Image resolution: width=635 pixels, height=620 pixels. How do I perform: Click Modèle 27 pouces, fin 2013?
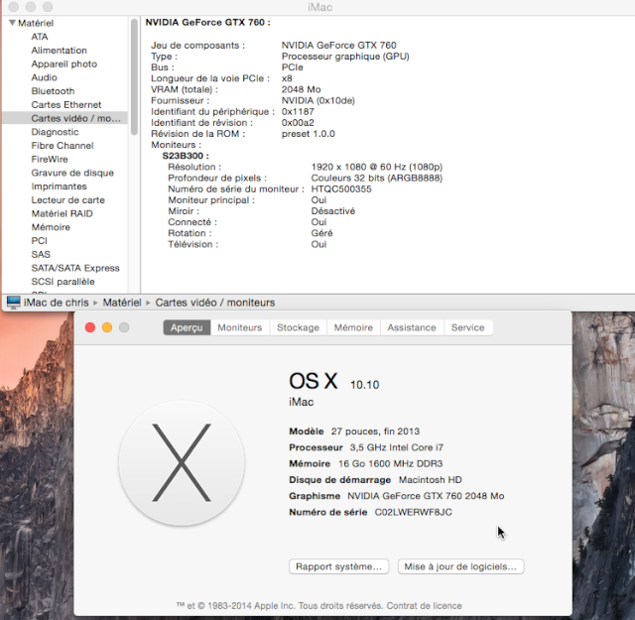pyautogui.click(x=354, y=432)
